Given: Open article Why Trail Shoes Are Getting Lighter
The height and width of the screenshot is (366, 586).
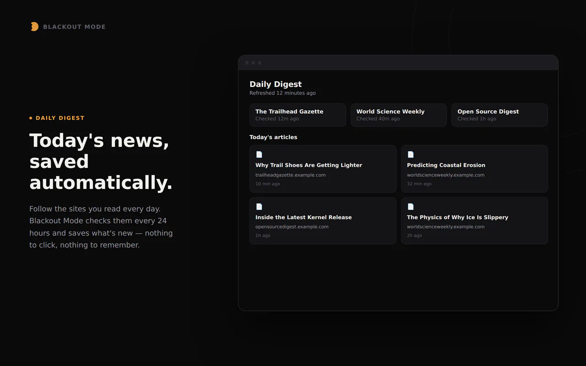Looking at the screenshot, I should tap(323, 169).
